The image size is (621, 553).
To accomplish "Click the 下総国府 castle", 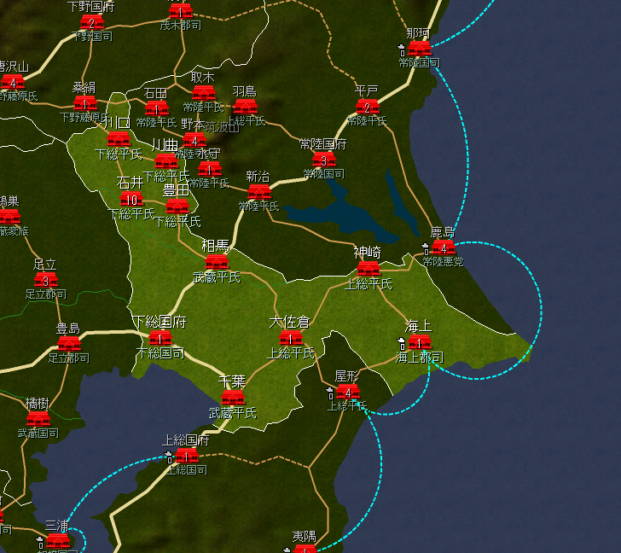I will 160,339.
